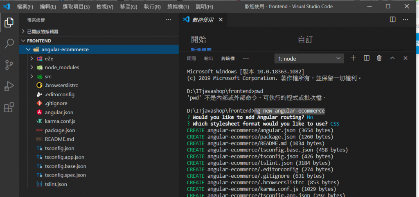The height and width of the screenshot is (197, 419).
Task: Activate the 歡迎使用 editor tab
Action: point(203,20)
